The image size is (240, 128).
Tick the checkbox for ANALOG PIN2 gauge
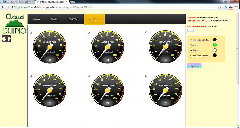coord(146,32)
